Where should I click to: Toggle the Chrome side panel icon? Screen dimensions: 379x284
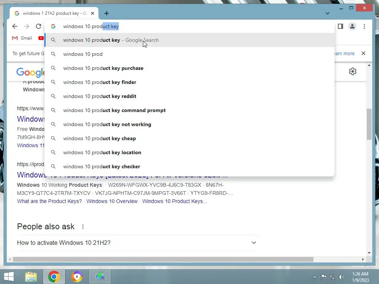341,26
